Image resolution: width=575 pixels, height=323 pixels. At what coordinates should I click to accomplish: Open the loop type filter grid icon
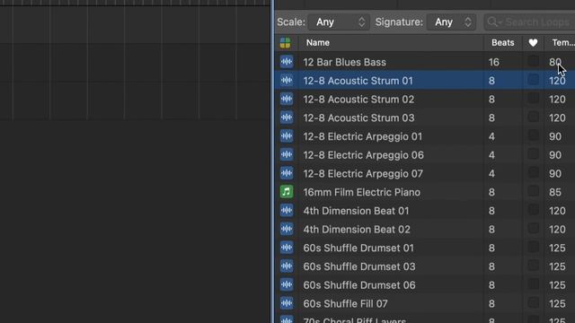point(286,43)
